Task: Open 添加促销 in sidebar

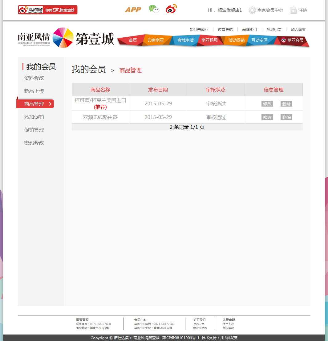Action: point(34,117)
